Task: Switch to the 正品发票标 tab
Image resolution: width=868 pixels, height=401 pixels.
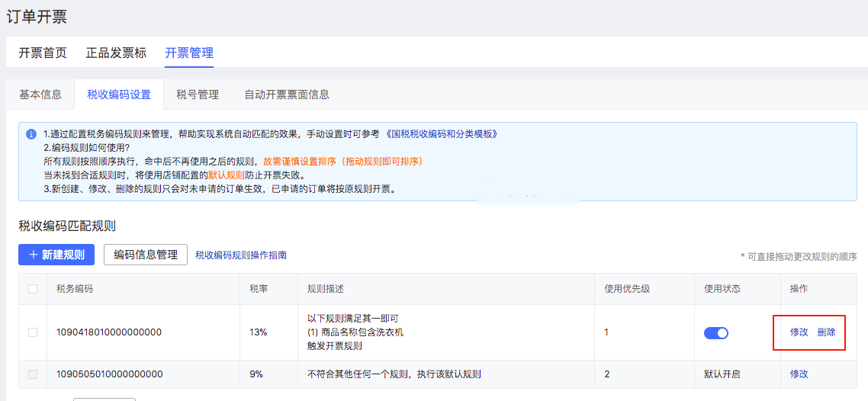Action: click(116, 53)
